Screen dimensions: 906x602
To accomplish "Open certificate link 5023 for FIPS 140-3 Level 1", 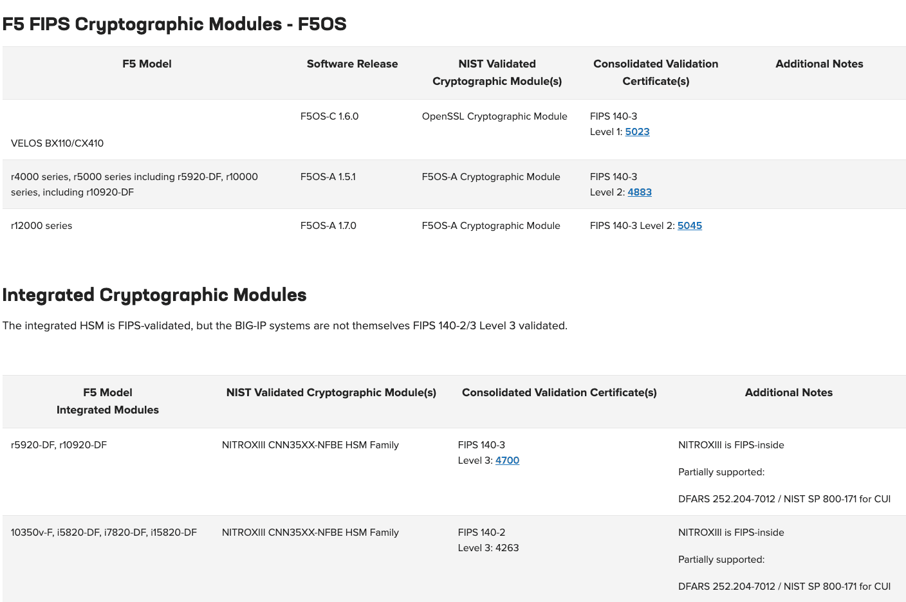I will tap(637, 131).
